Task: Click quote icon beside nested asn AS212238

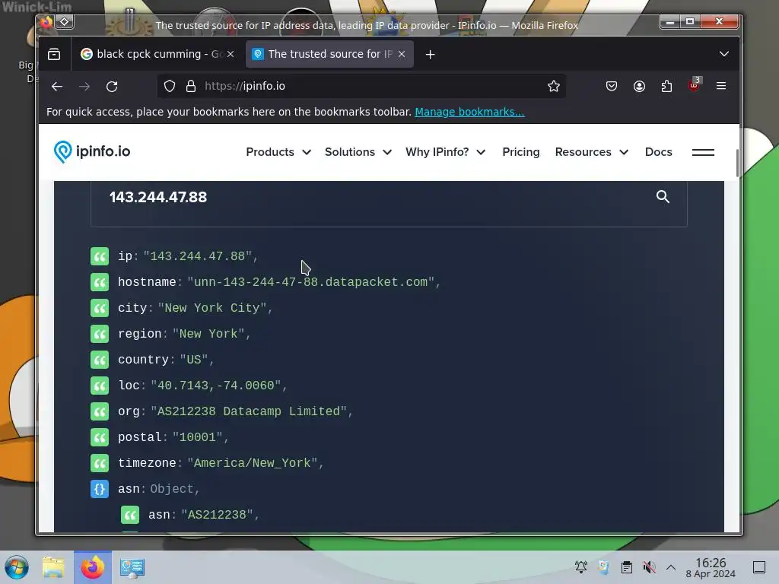Action: pos(130,515)
